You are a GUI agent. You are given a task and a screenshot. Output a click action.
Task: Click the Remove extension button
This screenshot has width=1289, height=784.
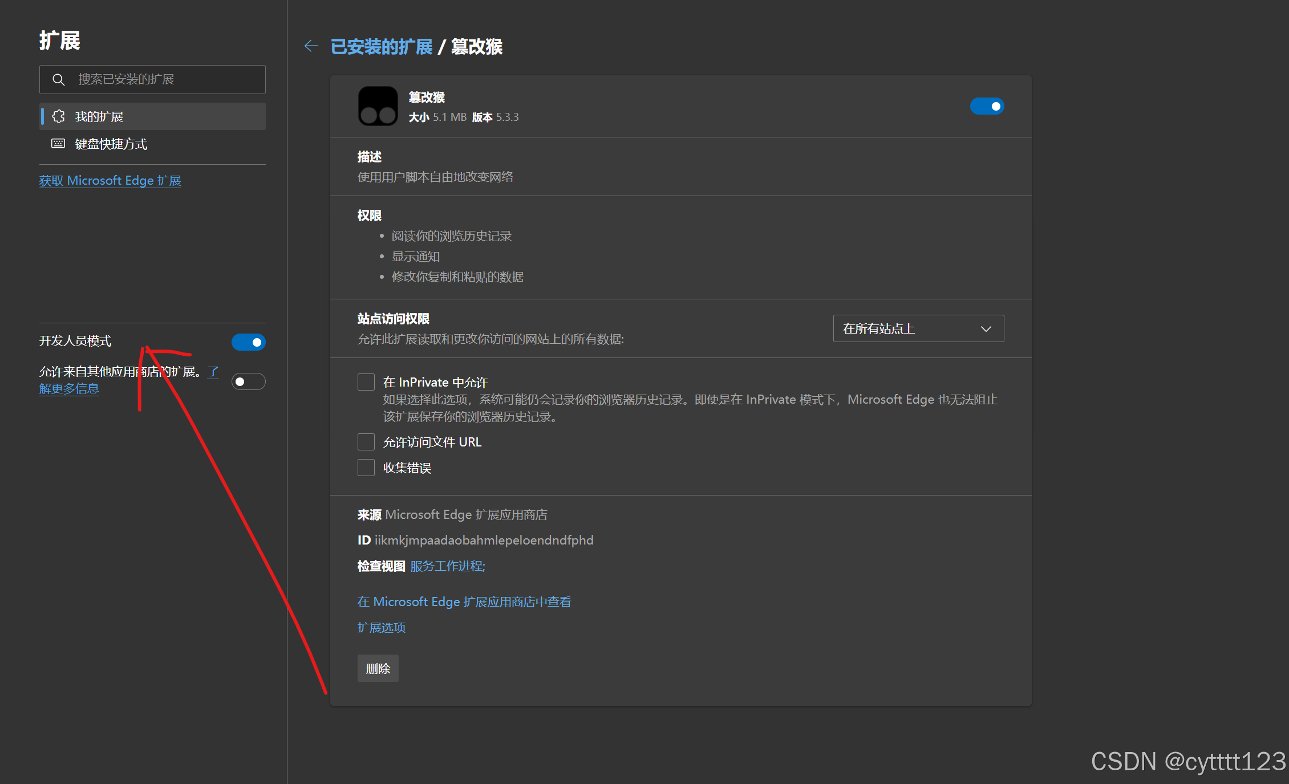coord(378,668)
